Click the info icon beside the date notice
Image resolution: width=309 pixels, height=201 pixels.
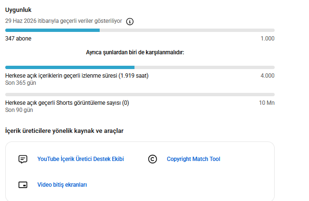coord(130,21)
